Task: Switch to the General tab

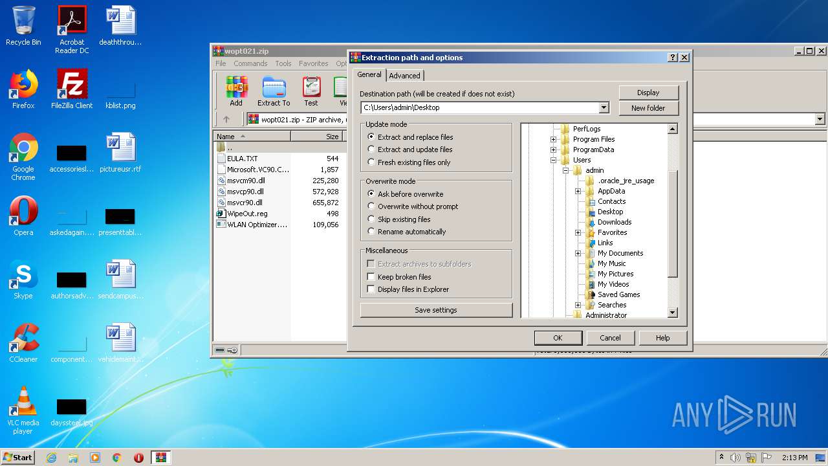Action: [x=369, y=74]
